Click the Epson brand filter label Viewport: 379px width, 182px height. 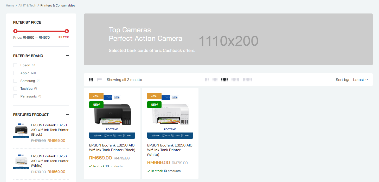[x=25, y=65]
